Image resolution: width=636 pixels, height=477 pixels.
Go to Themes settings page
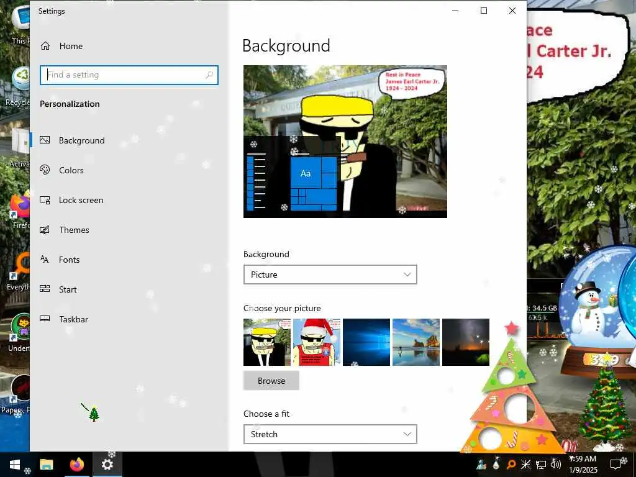[x=75, y=230]
